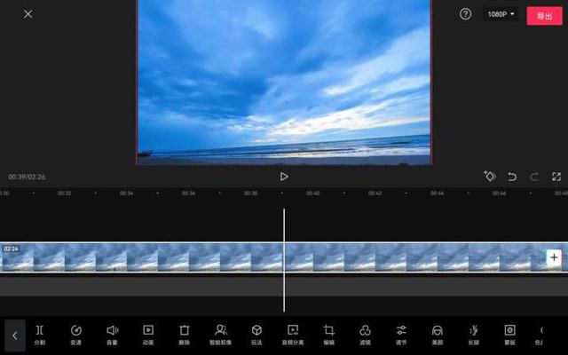Open the body slimming figure tool

[x=473, y=335]
